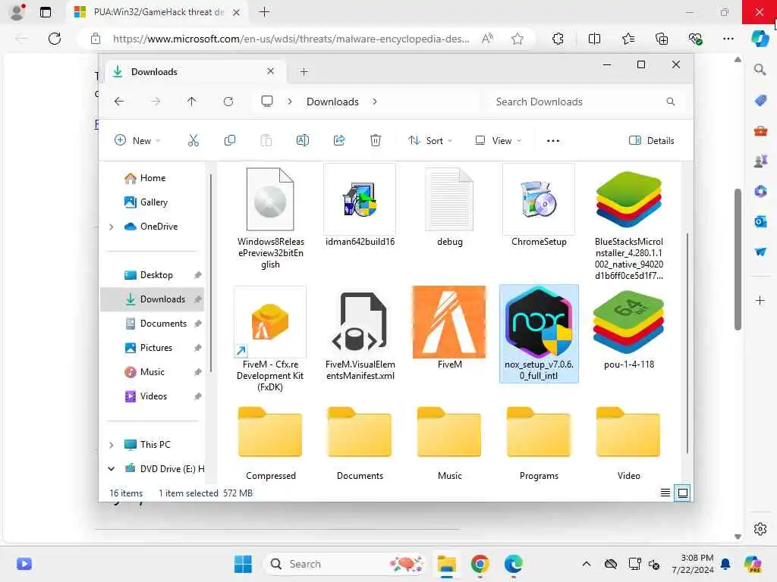Show hidden system tray icons
The width and height of the screenshot is (777, 582).
[x=587, y=564]
